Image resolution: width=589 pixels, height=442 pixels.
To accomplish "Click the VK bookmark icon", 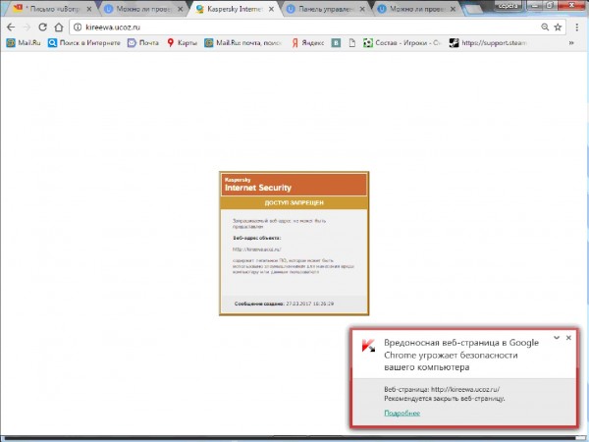I will (336, 43).
